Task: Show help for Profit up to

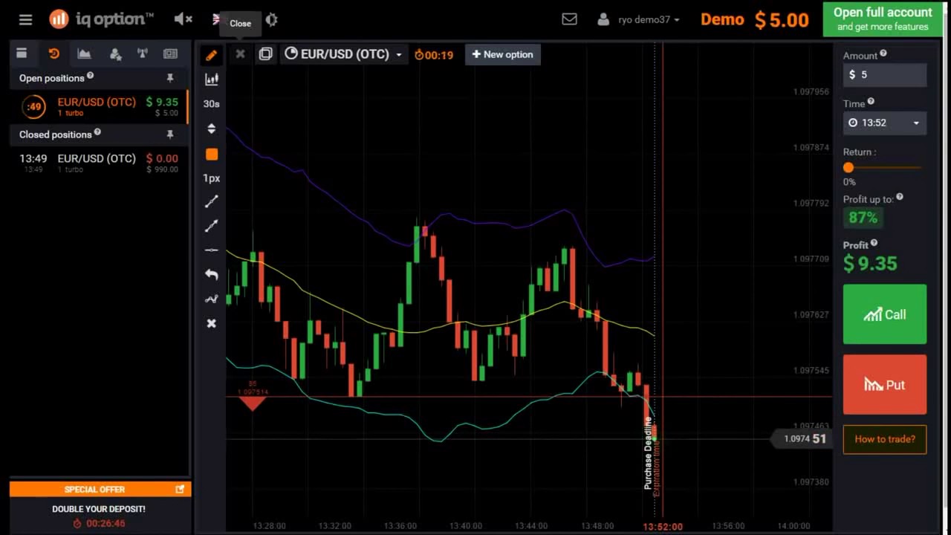Action: [x=900, y=197]
